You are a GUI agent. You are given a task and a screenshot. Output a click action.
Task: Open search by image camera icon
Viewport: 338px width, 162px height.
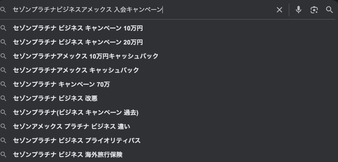pyautogui.click(x=314, y=10)
